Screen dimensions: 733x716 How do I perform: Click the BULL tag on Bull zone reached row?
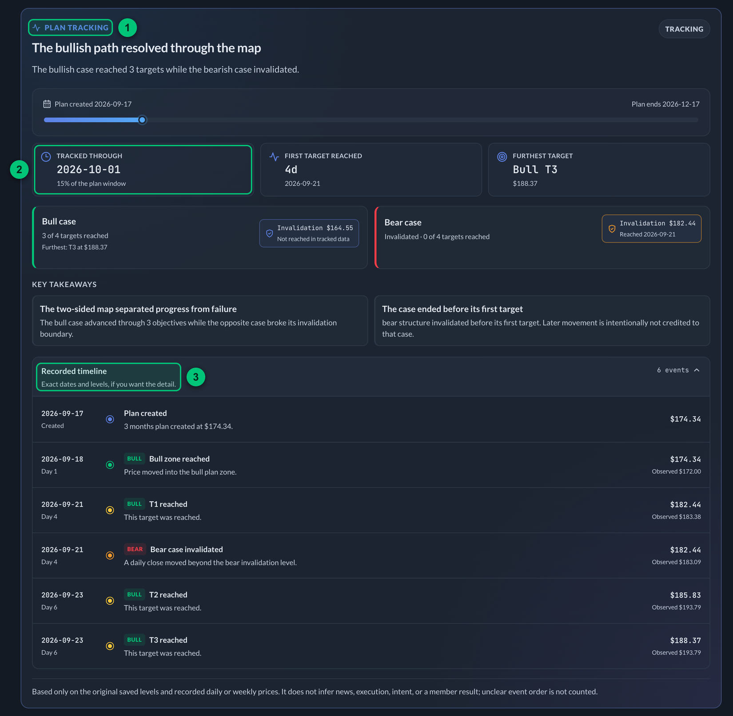tap(134, 458)
